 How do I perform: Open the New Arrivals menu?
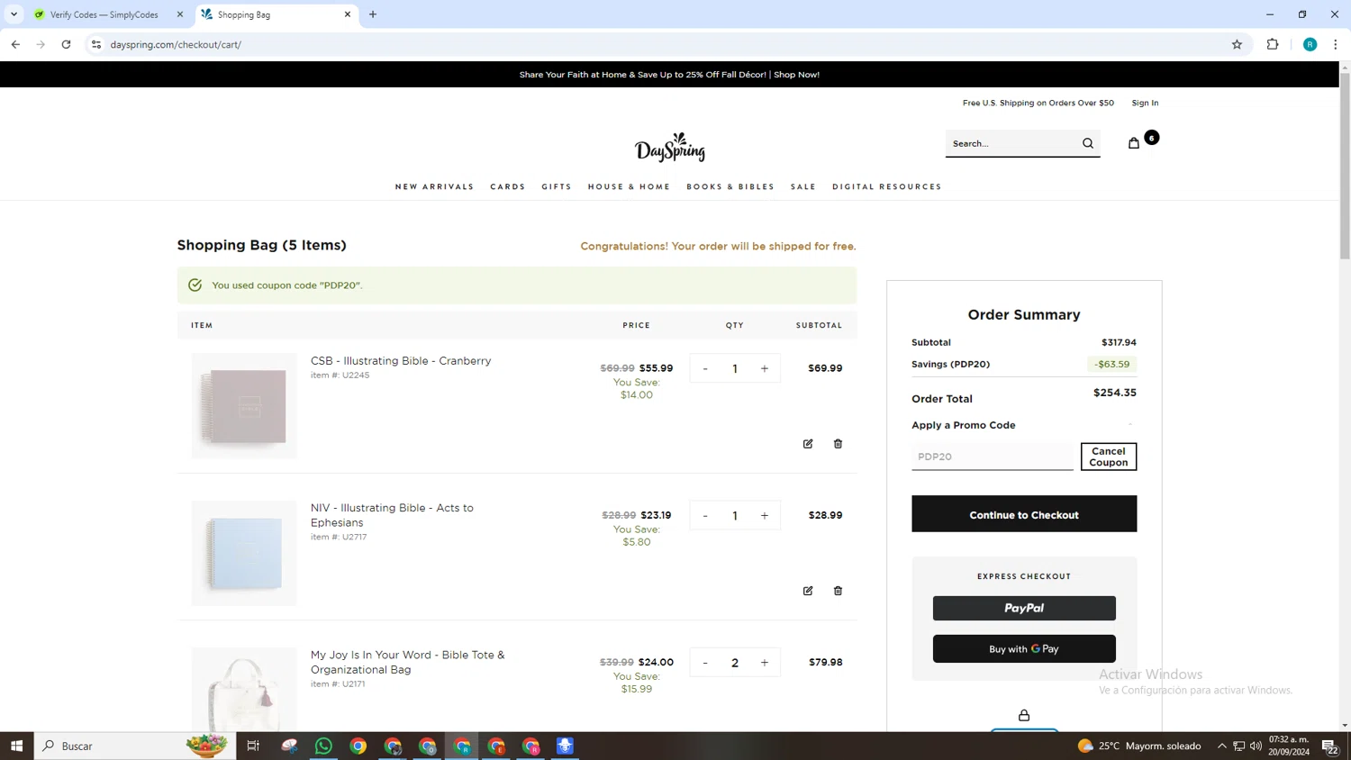434,187
